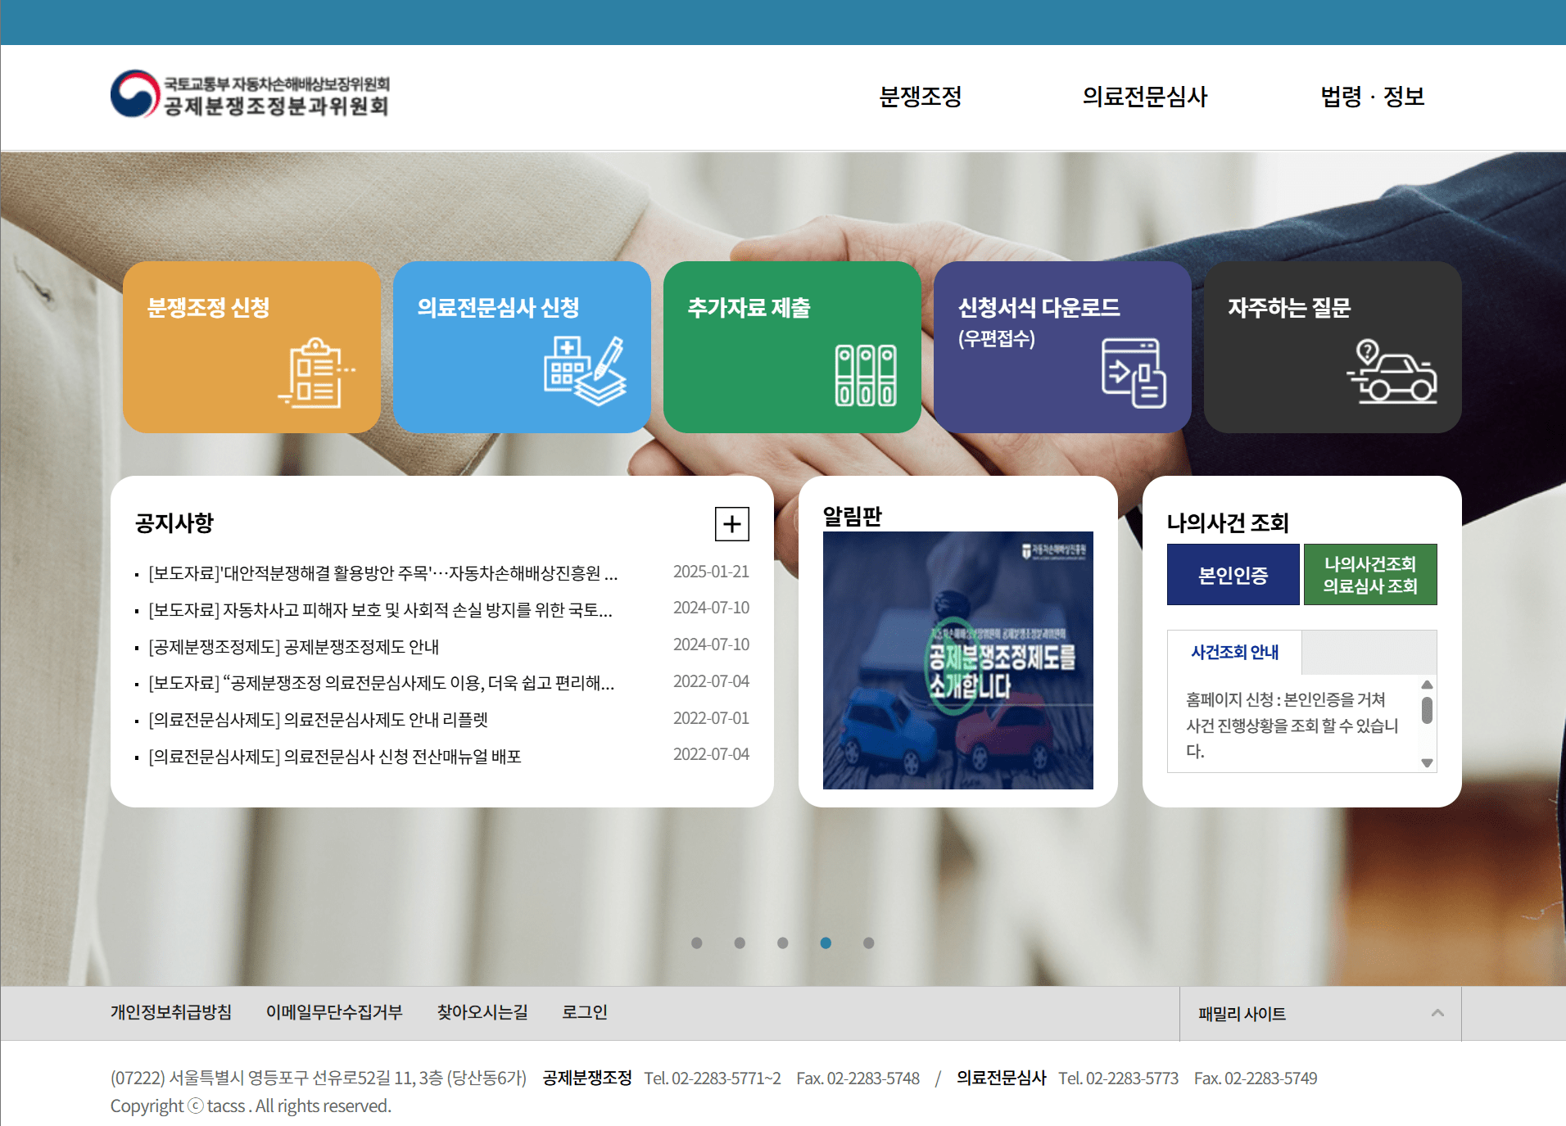1566x1126 pixels.
Task: Click the 나의사건조회 의료심사 조회 button
Action: pyautogui.click(x=1370, y=575)
